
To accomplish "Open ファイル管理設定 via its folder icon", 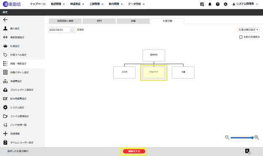I will 5,116.
